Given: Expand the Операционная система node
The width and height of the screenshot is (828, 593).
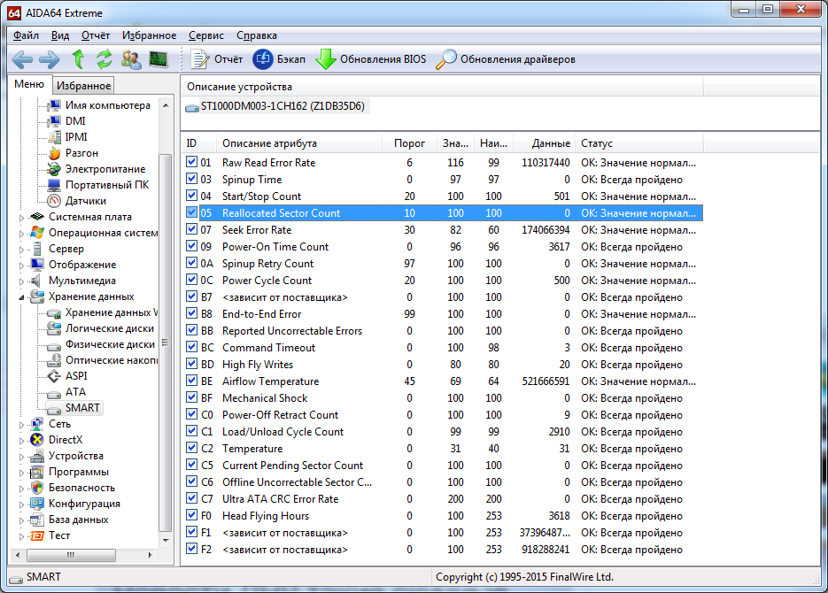Looking at the screenshot, I should (x=21, y=233).
